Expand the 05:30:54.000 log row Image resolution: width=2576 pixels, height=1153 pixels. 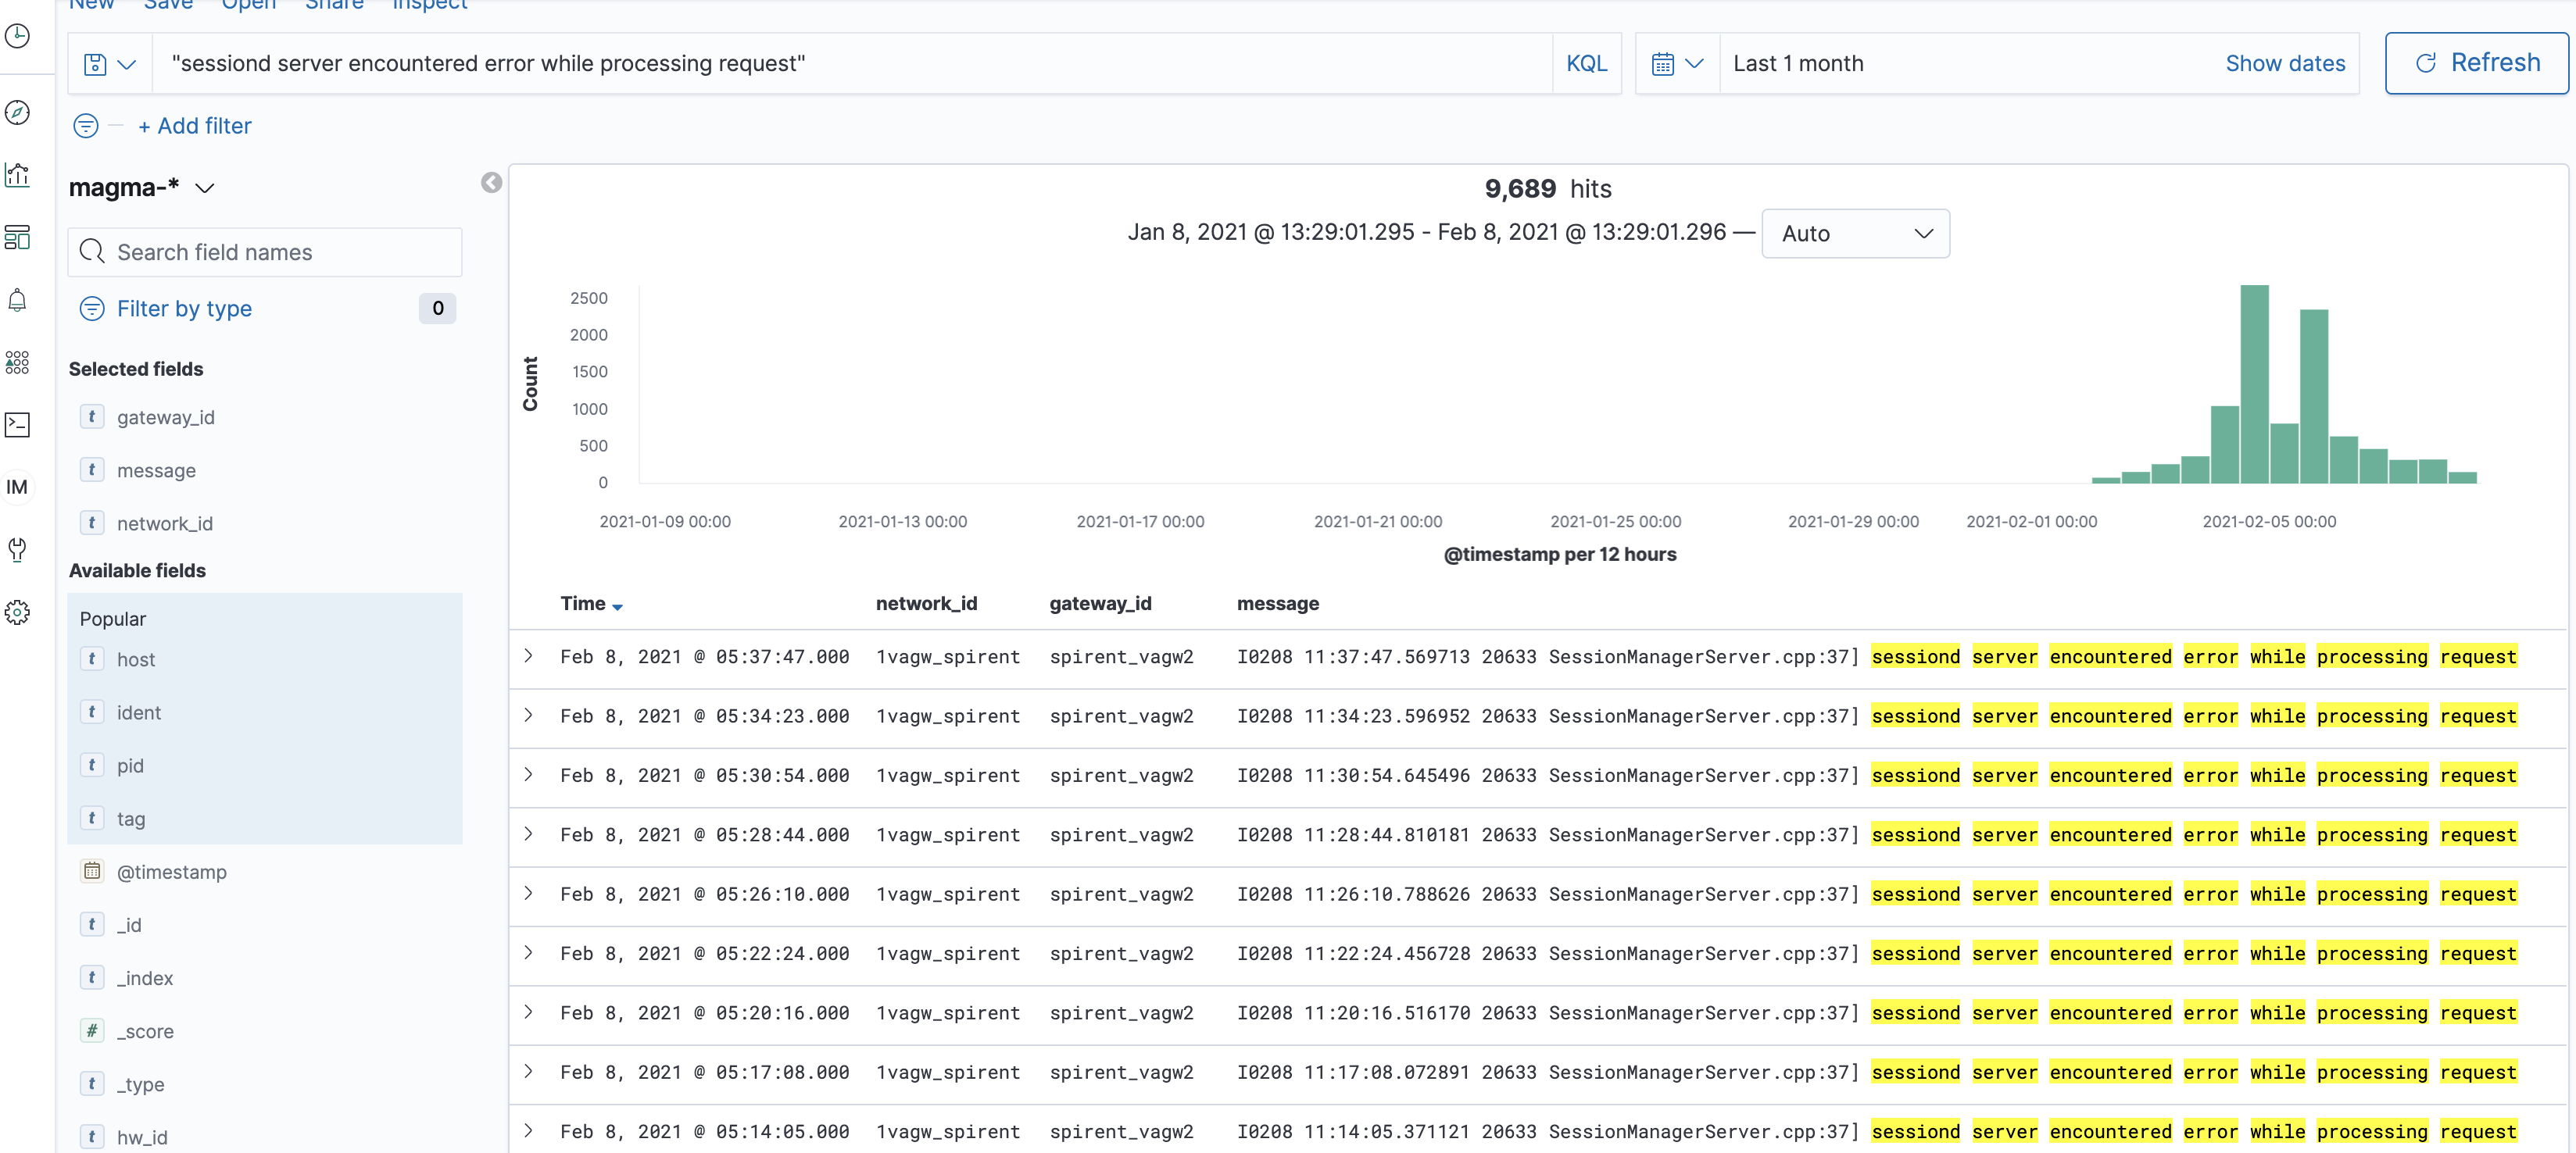tap(528, 774)
